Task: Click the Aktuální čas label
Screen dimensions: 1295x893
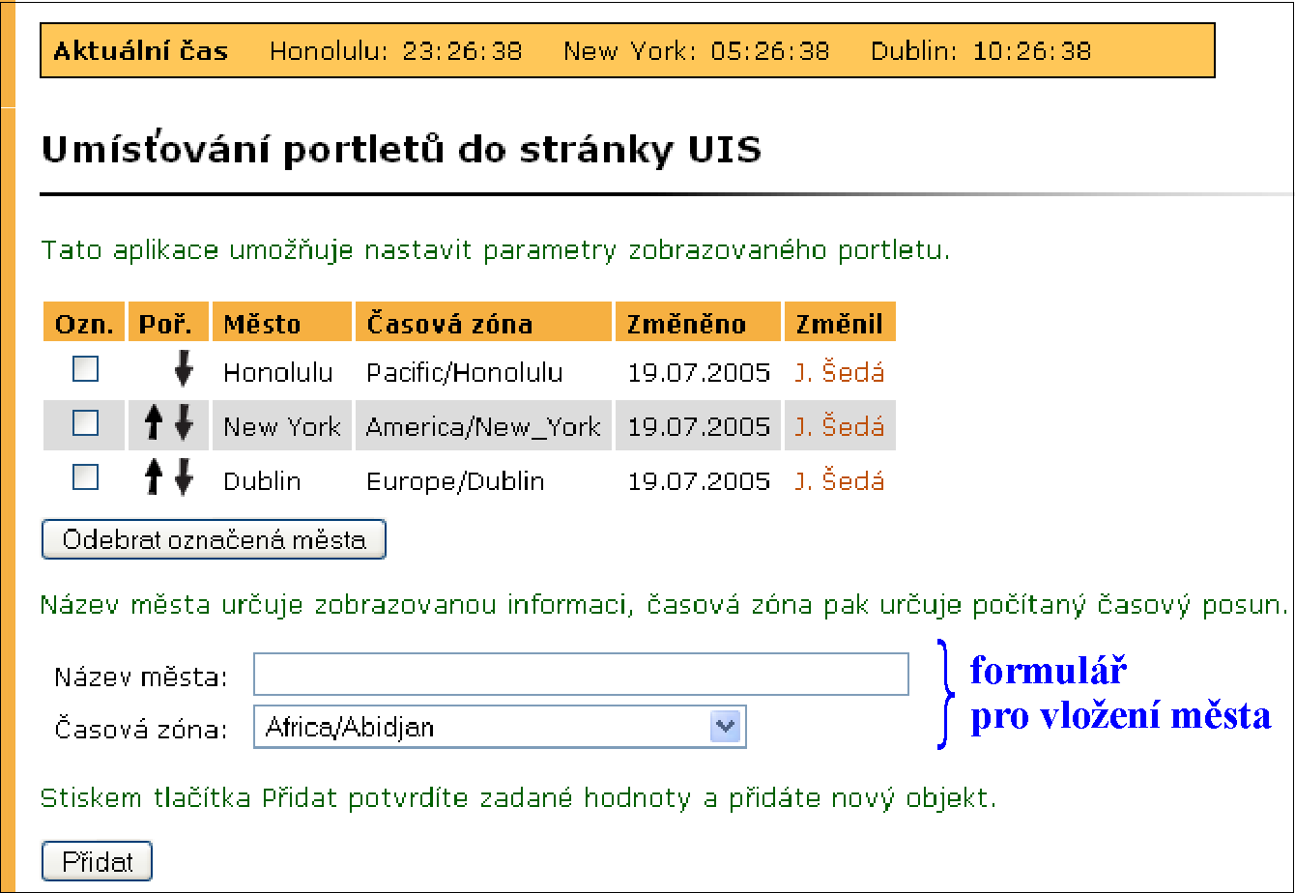Action: click(x=140, y=50)
